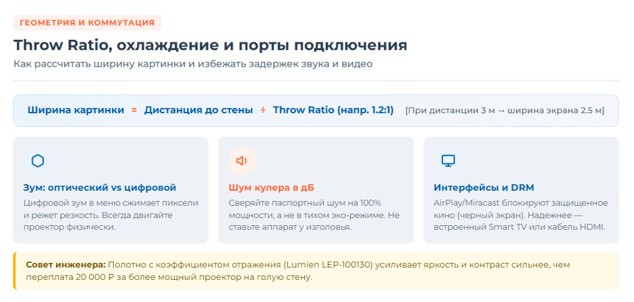Click the hexagon icon in the zoom card
The image size is (634, 302).
click(38, 161)
